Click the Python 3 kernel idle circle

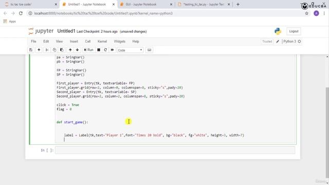coord(299,42)
